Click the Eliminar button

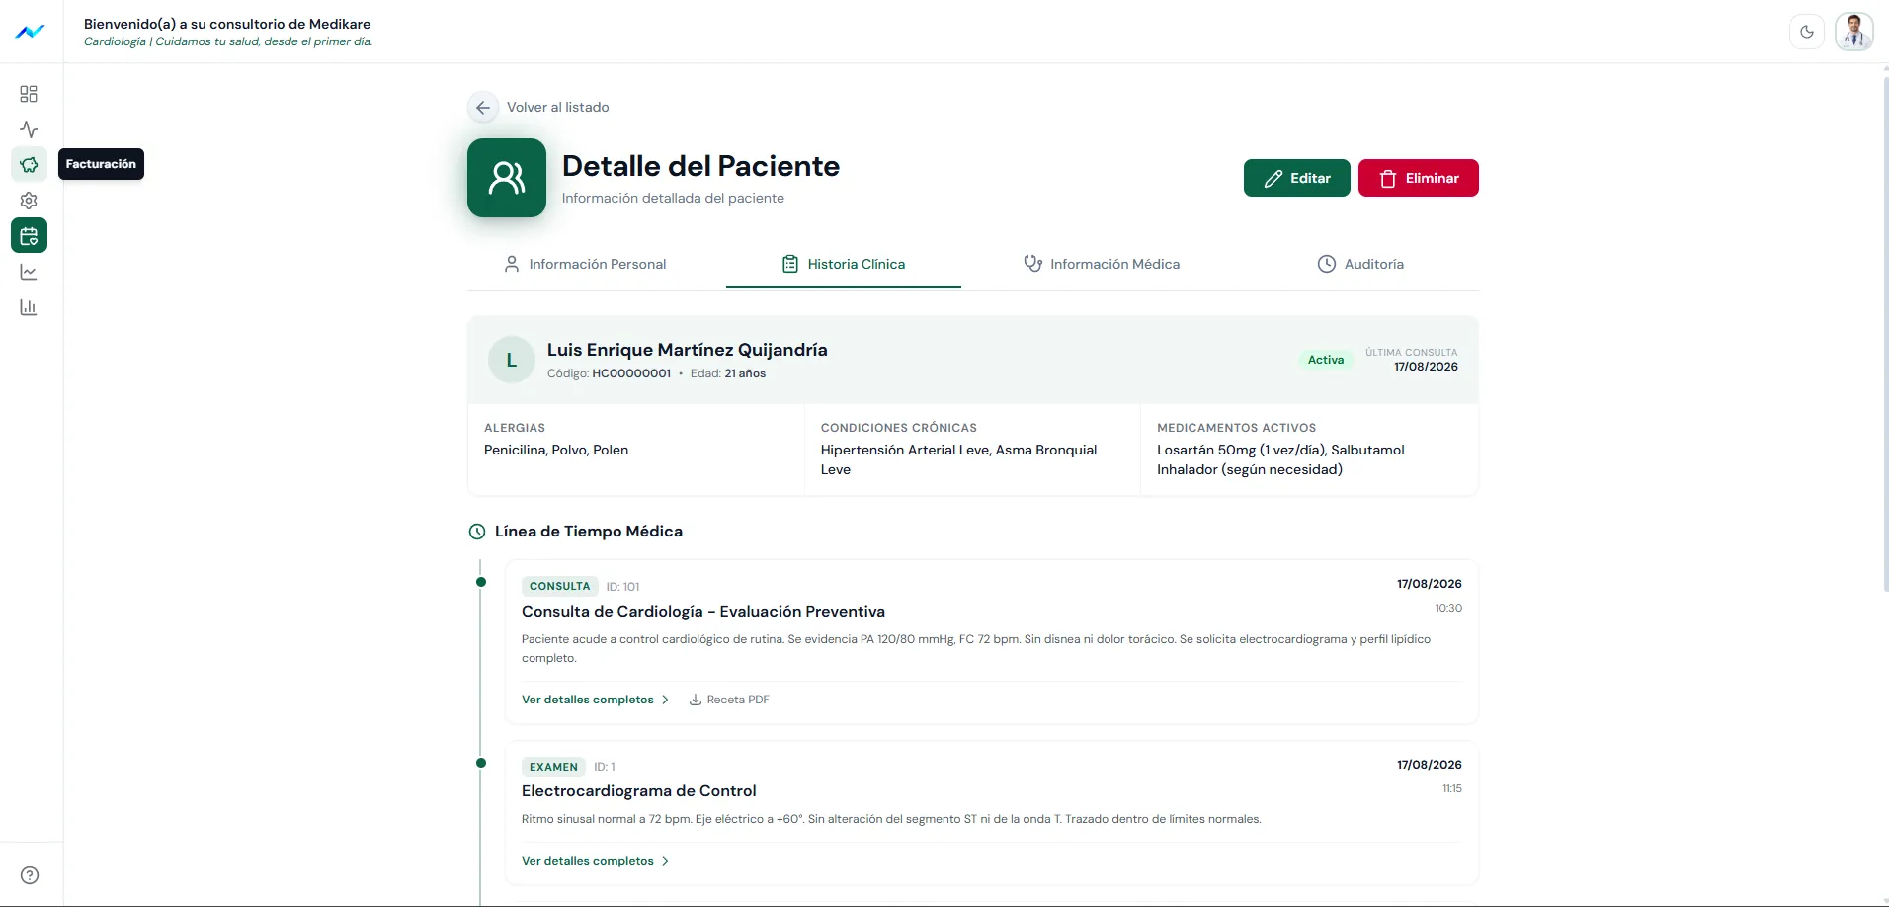tap(1419, 178)
